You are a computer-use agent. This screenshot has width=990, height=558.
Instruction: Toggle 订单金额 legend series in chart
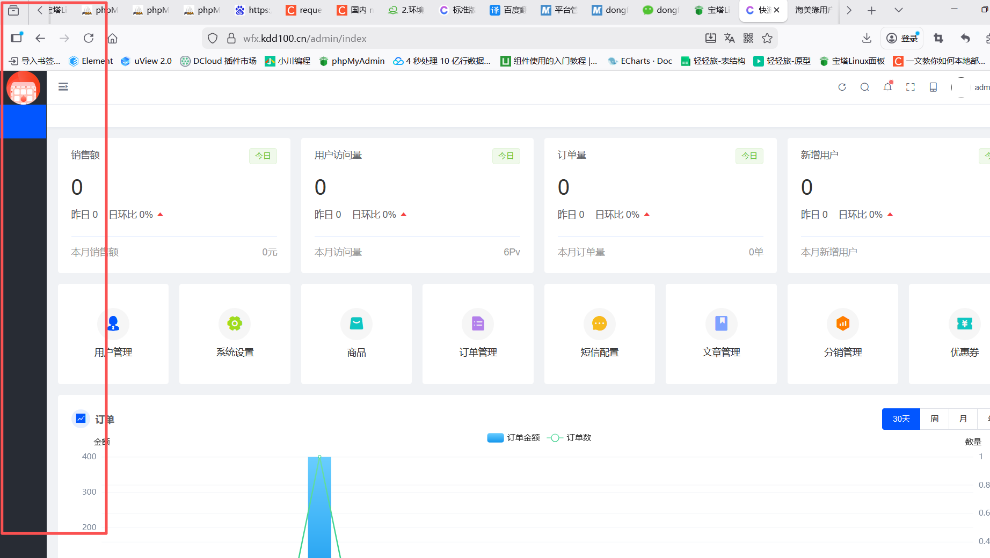click(x=513, y=438)
